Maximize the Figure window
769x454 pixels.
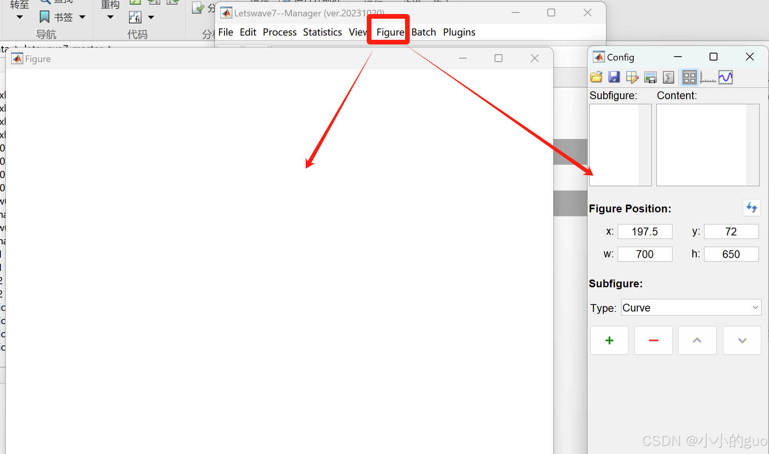[498, 58]
